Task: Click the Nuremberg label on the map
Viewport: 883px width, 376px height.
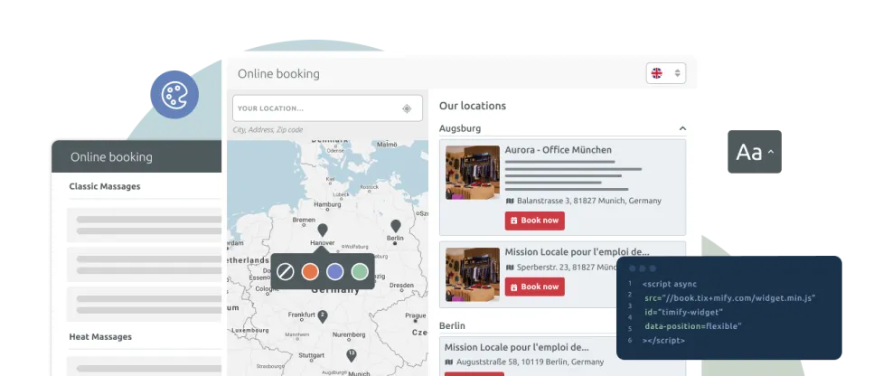Action: (349, 335)
